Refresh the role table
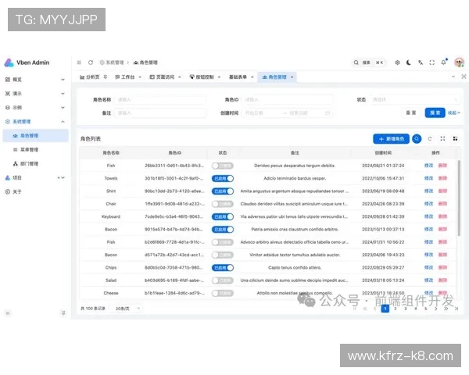Screen dimensions: 469x375 click(430, 139)
